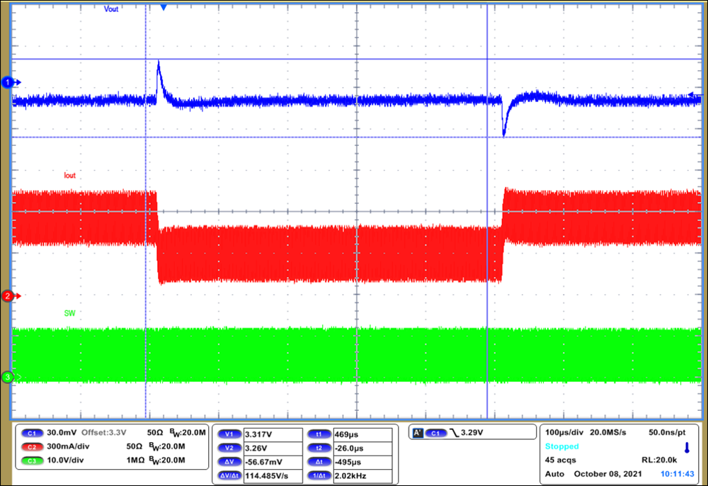Open the 100µs/div timebase selector
708x486 pixels.
pos(564,431)
